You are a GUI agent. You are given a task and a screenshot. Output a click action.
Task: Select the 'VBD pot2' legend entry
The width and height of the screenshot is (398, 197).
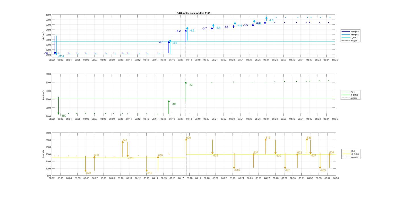click(351, 34)
